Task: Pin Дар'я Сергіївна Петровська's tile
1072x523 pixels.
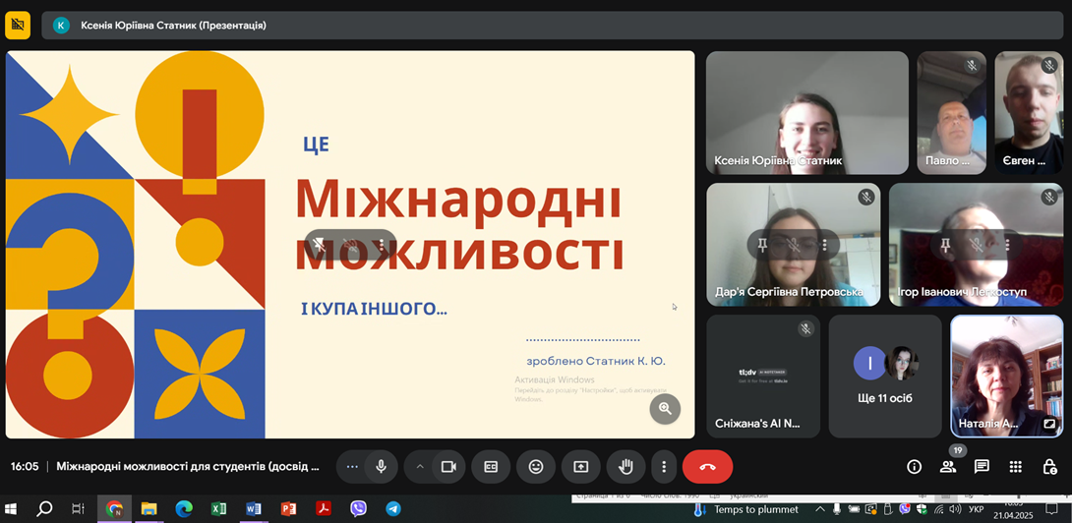Action: coord(762,245)
